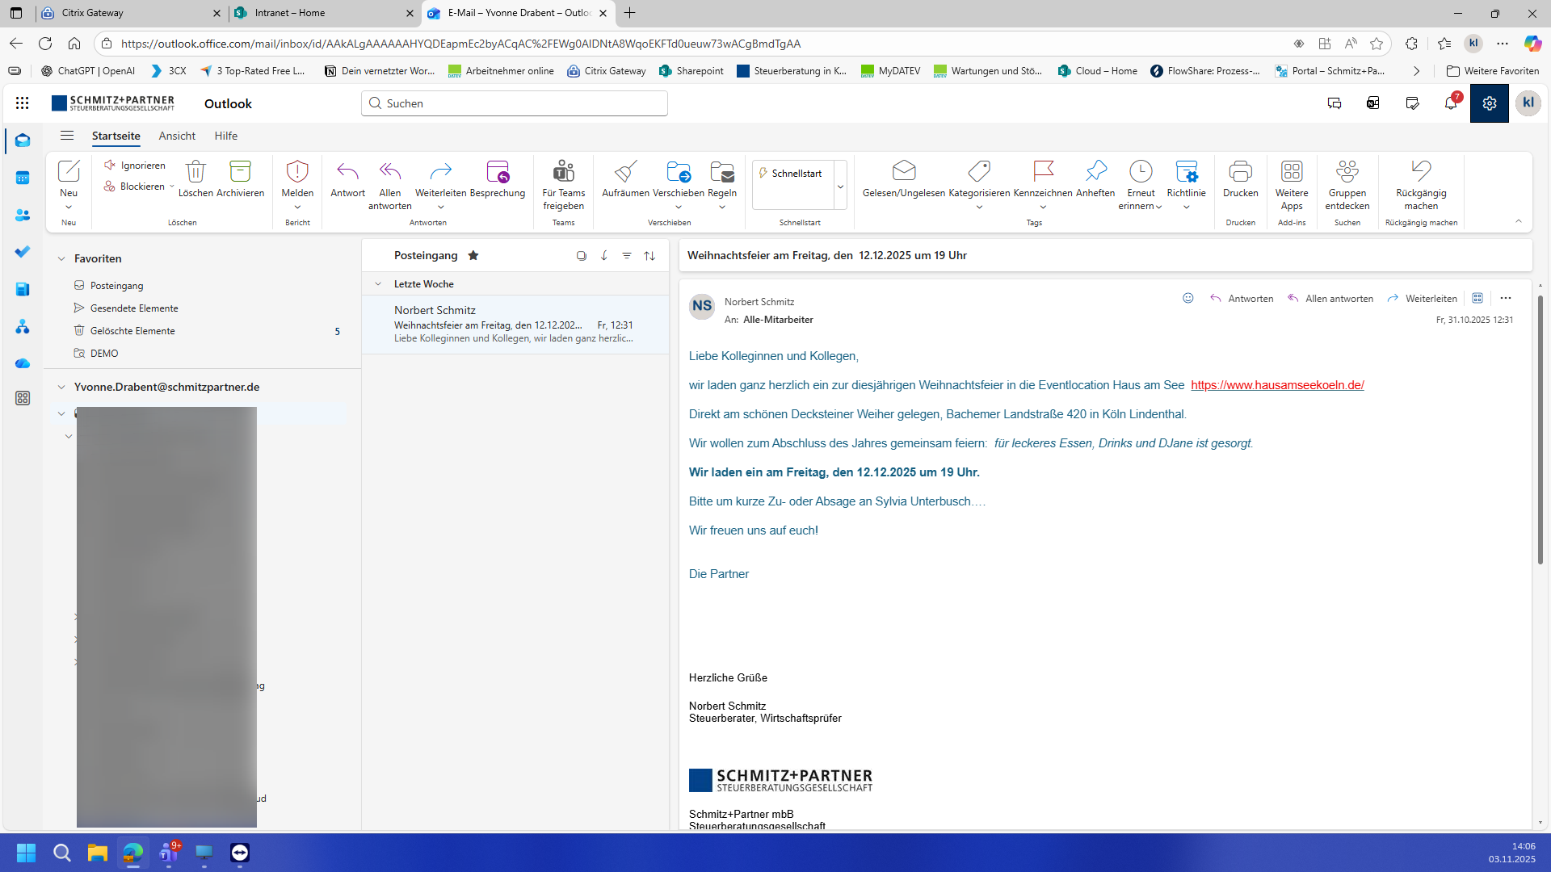
Task: Collapse the Letzte Woche message group
Action: coord(377,284)
